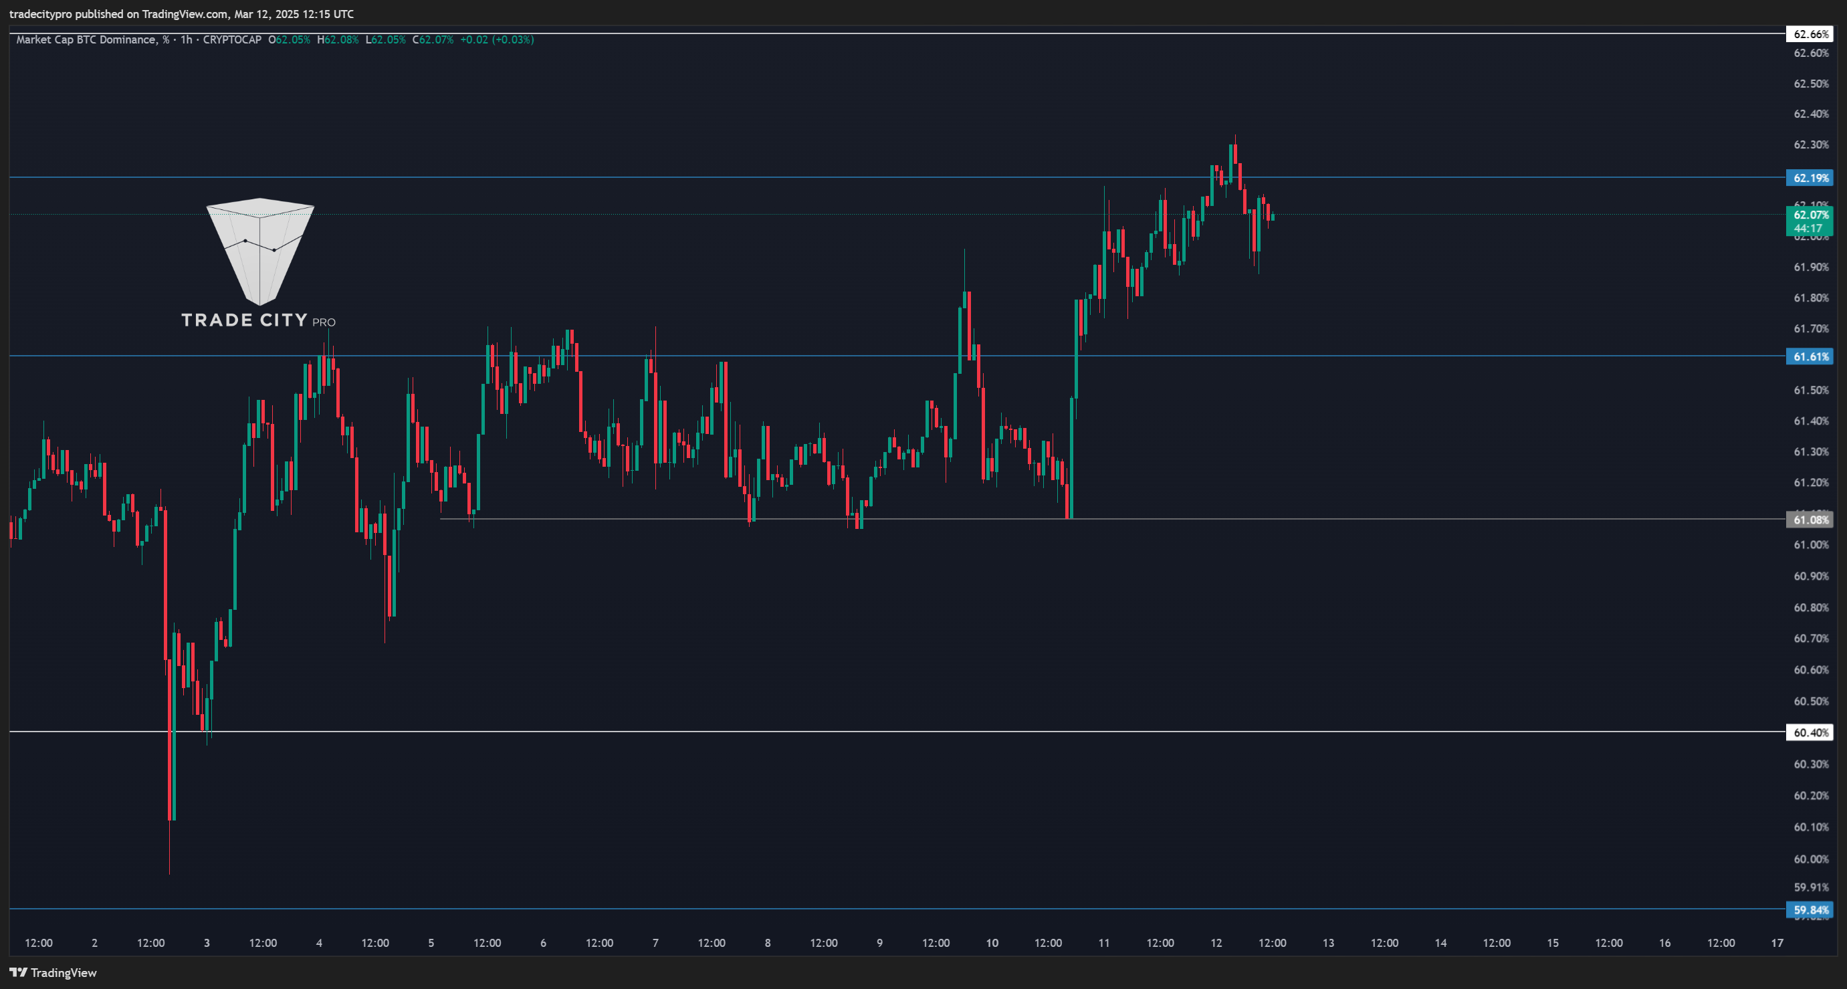Click the 62.66% white price label

coord(1809,34)
